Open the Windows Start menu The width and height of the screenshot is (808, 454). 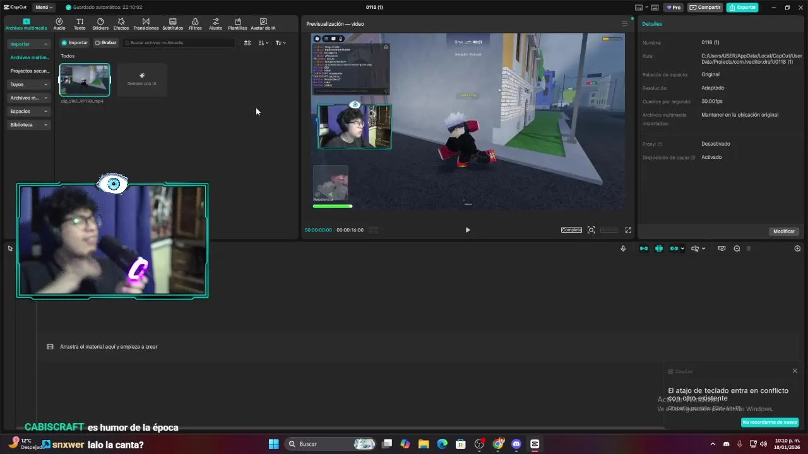click(273, 444)
